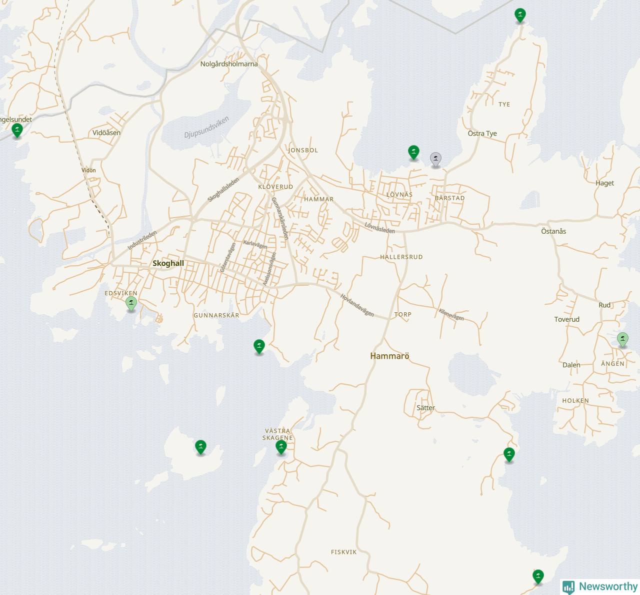Open the green beach marker near Lövnäs

pos(413,153)
